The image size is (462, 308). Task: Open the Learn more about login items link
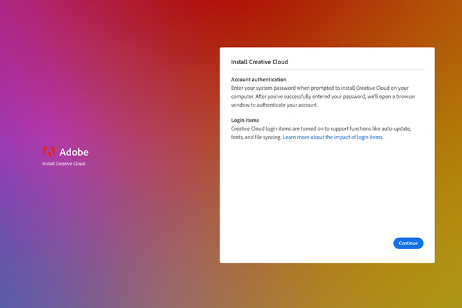[x=332, y=137]
